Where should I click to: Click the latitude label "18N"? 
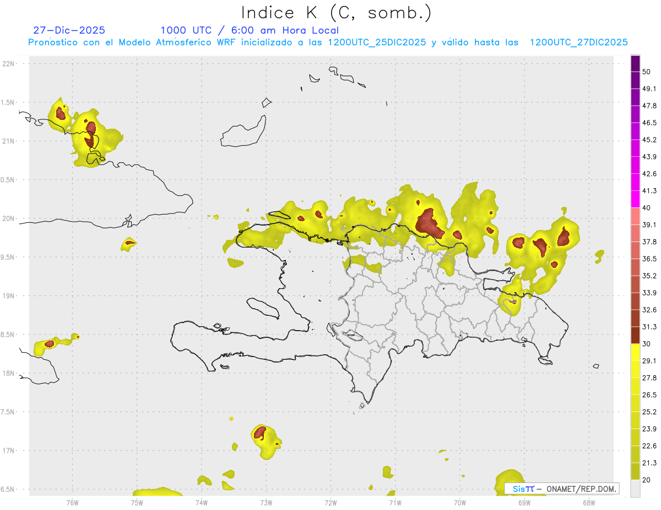click(x=9, y=374)
